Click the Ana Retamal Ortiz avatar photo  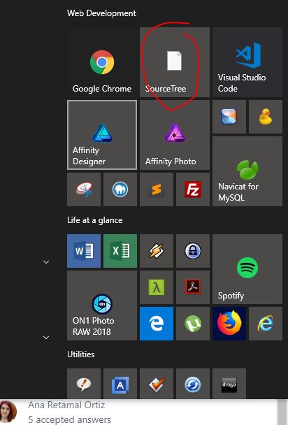pyautogui.click(x=8, y=412)
